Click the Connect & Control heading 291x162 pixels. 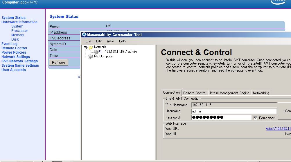point(196,52)
